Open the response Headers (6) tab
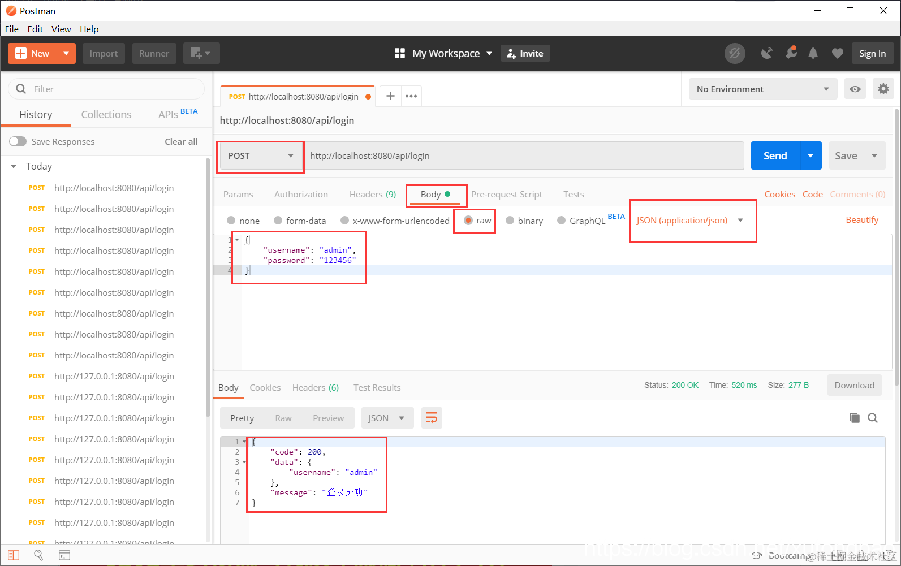Image resolution: width=901 pixels, height=566 pixels. point(316,387)
